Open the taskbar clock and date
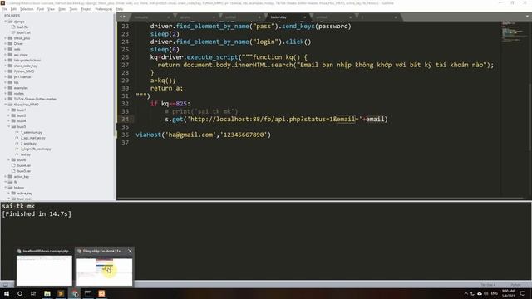Screen dimensions: 532x299 (x=508, y=293)
